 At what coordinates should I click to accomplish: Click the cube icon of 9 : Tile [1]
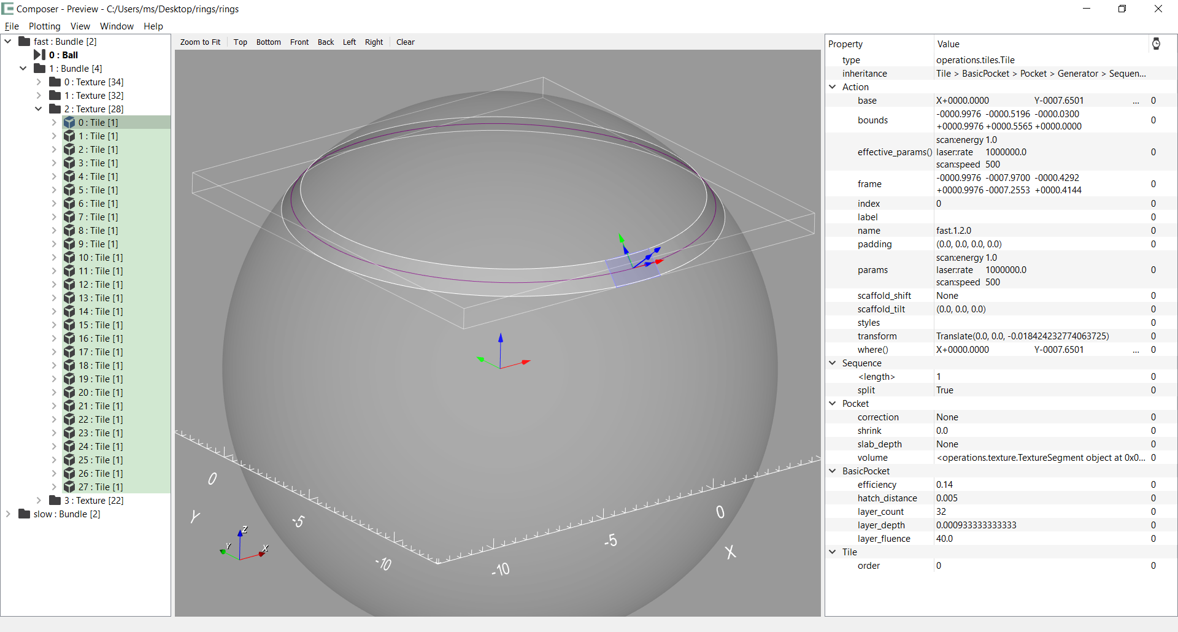(x=69, y=244)
